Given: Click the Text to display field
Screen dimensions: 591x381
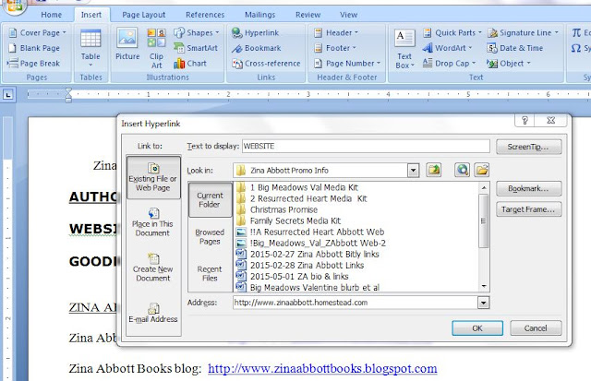Looking at the screenshot, I should click(366, 146).
